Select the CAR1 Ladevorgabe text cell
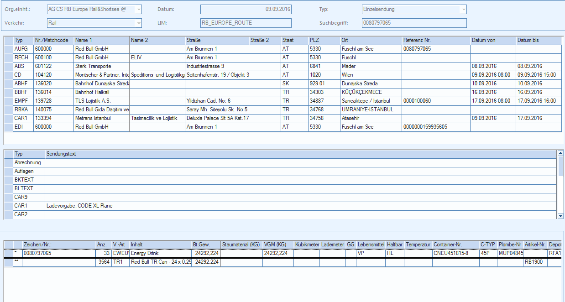 tap(301, 206)
